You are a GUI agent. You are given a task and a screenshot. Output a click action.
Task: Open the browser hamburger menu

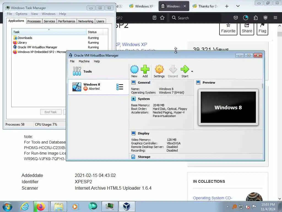(x=275, y=18)
